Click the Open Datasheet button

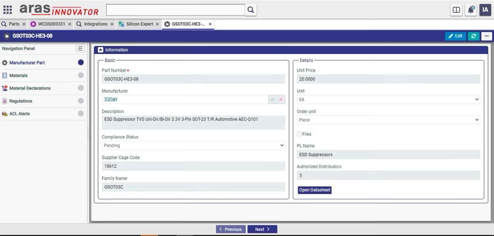click(315, 190)
